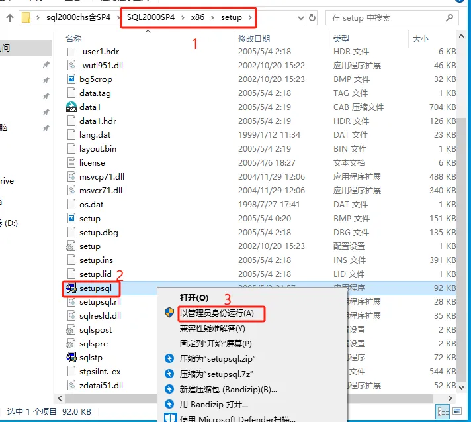Viewport: 471px width, 422px height.
Task: Click the setupsql.rll file icon
Action: (x=71, y=302)
